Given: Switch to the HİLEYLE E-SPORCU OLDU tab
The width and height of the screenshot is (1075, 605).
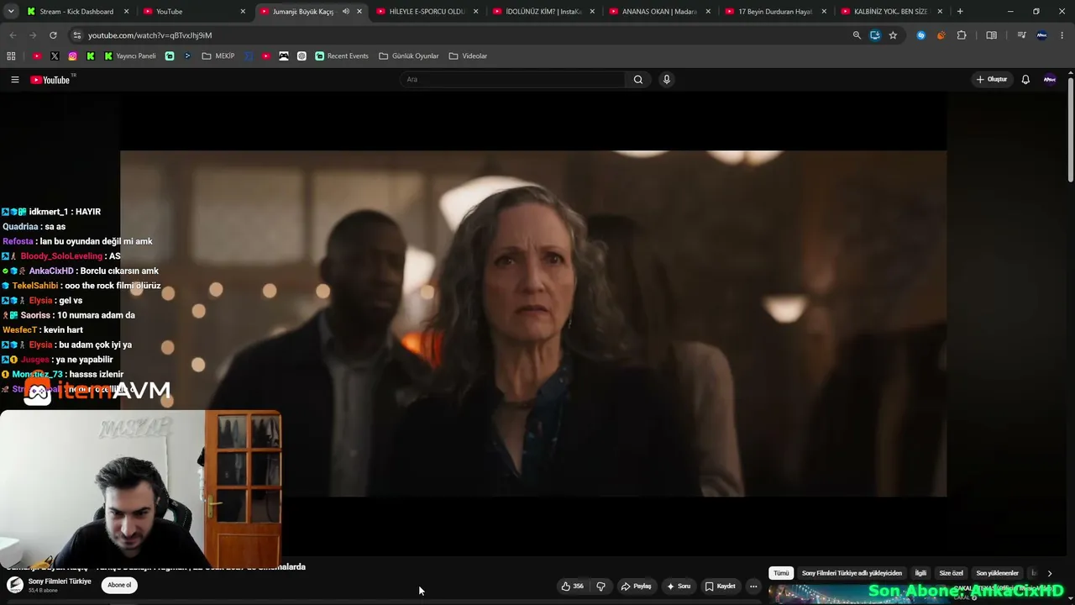Looking at the screenshot, I should point(427,12).
